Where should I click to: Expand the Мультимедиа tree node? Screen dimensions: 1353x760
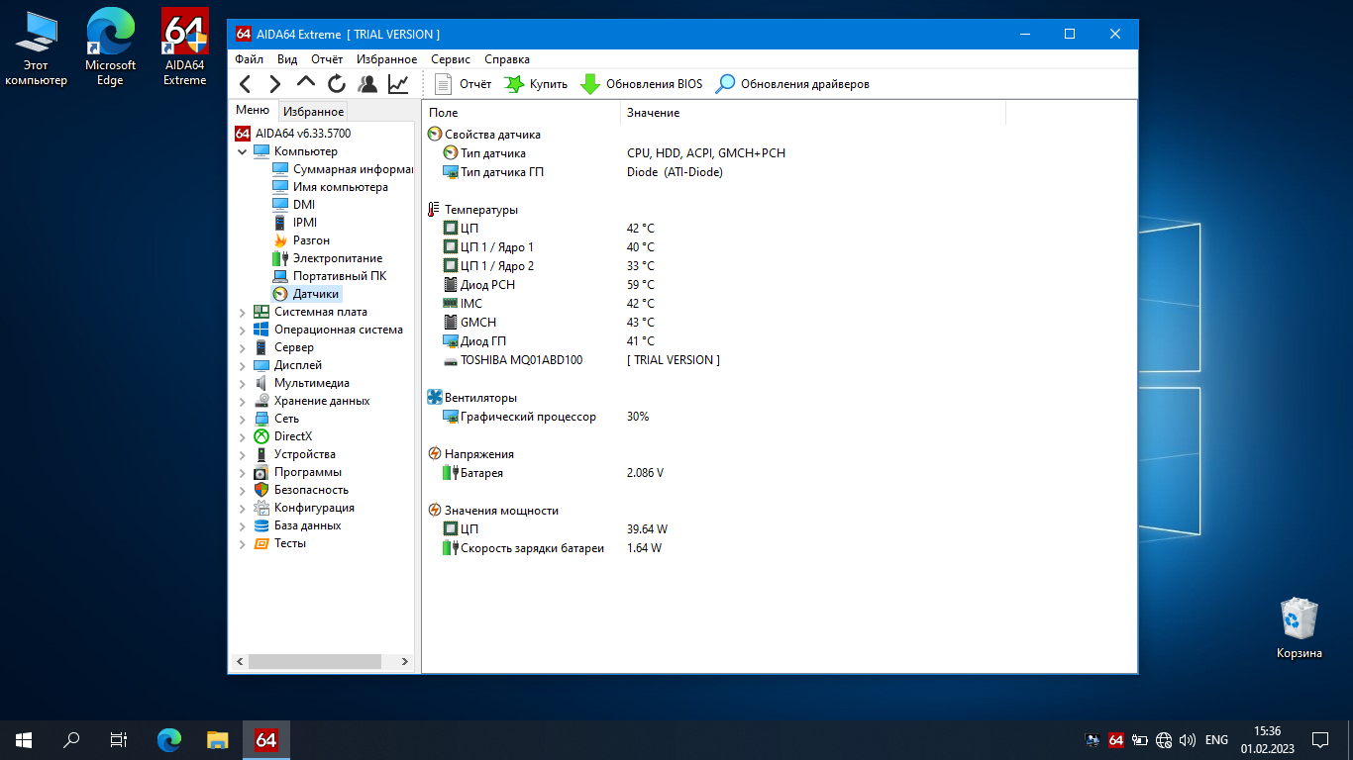(243, 383)
